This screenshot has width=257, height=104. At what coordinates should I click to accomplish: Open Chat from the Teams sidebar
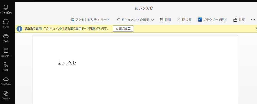pos(6,24)
